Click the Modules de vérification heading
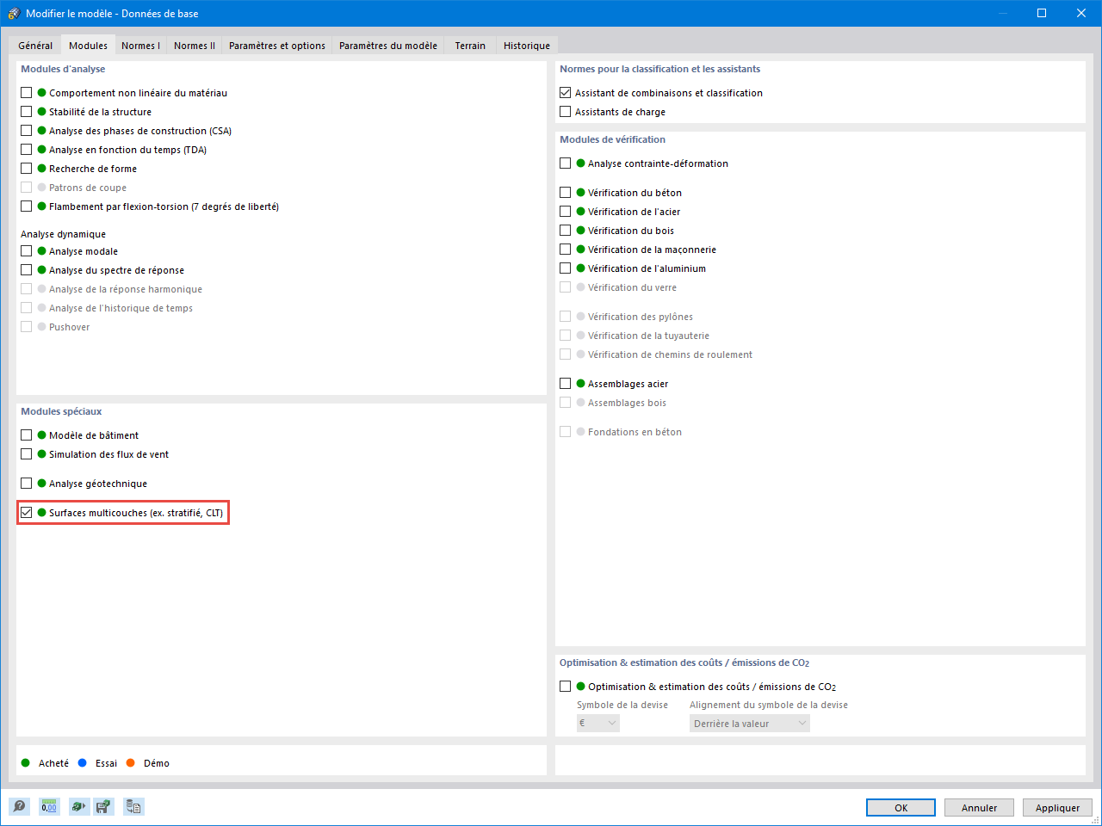Image resolution: width=1102 pixels, height=826 pixels. pos(612,139)
